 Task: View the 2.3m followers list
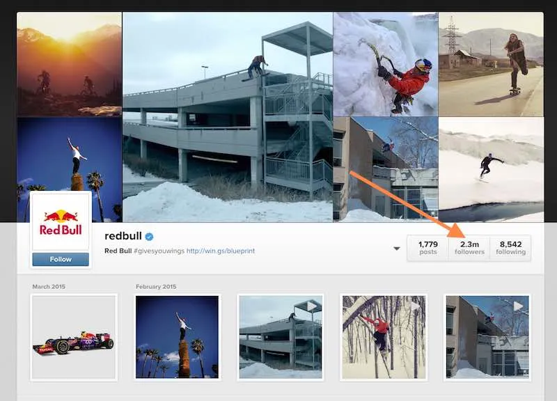pos(469,248)
